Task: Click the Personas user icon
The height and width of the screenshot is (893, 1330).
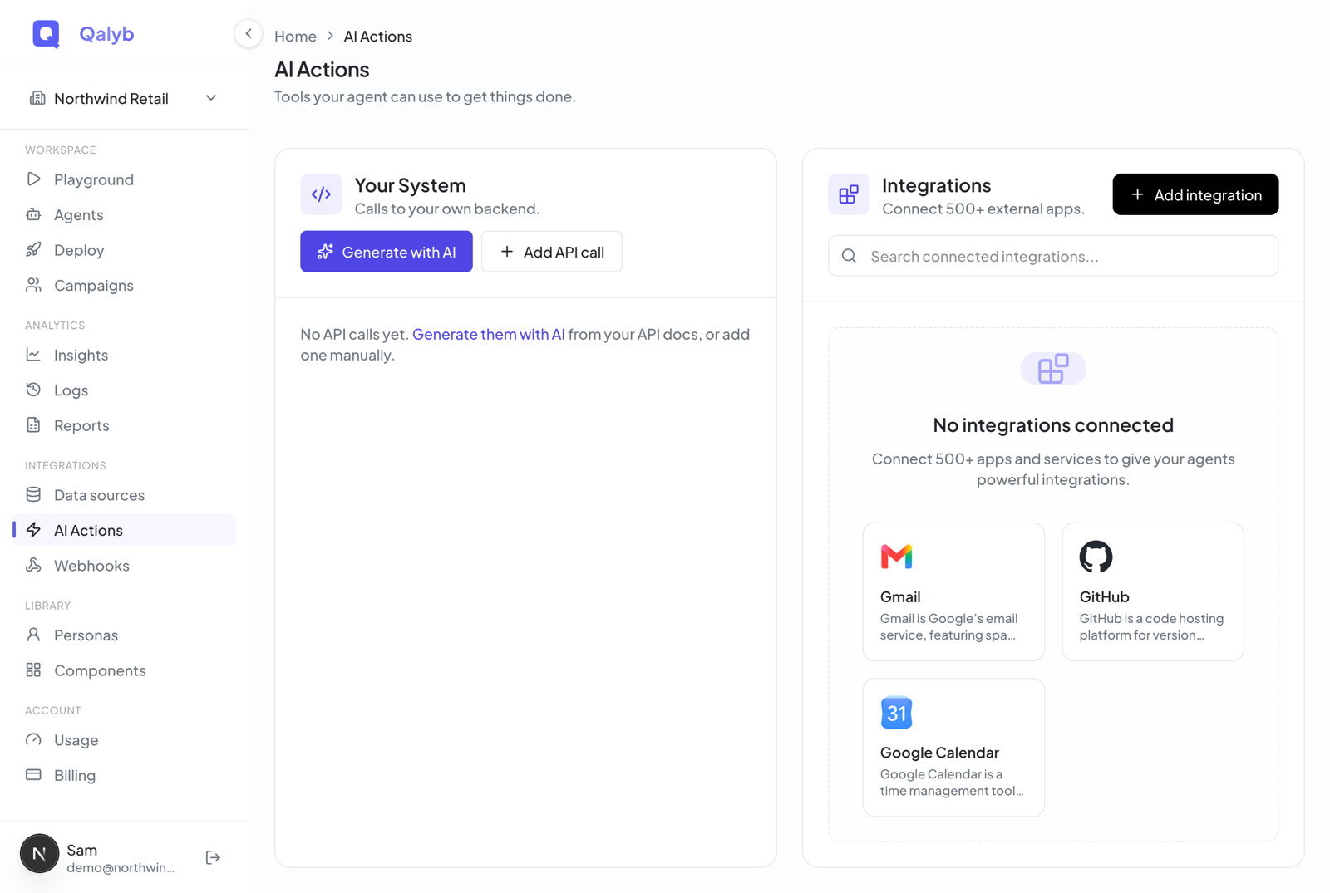Action: point(33,635)
